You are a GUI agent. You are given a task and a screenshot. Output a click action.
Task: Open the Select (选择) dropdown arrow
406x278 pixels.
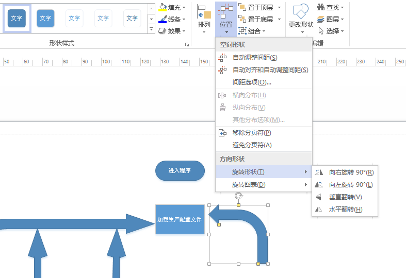click(342, 31)
